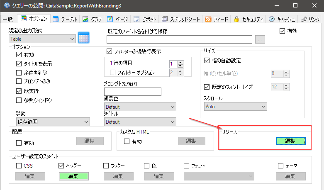This screenshot has width=324, height=190.
Task: Open the セキュリティ tab
Action: tap(248, 19)
